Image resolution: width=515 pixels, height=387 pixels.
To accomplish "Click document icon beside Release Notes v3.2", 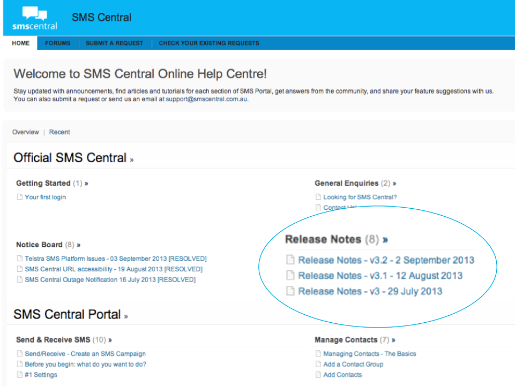I will [x=290, y=260].
